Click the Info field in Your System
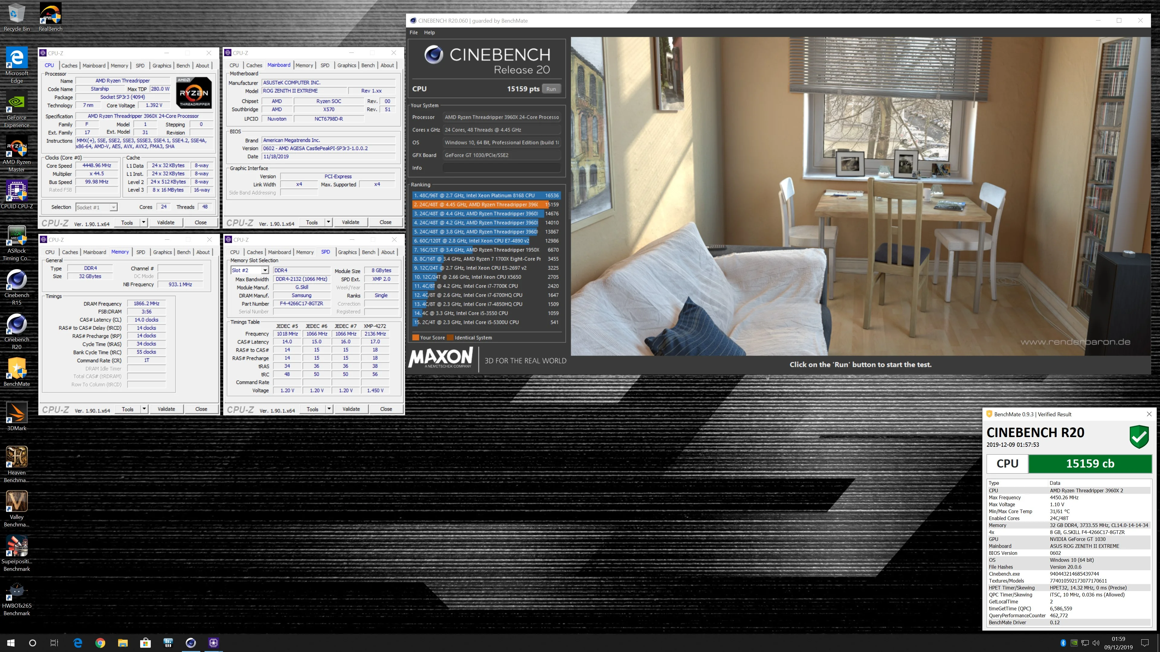The width and height of the screenshot is (1160, 652). click(x=502, y=168)
